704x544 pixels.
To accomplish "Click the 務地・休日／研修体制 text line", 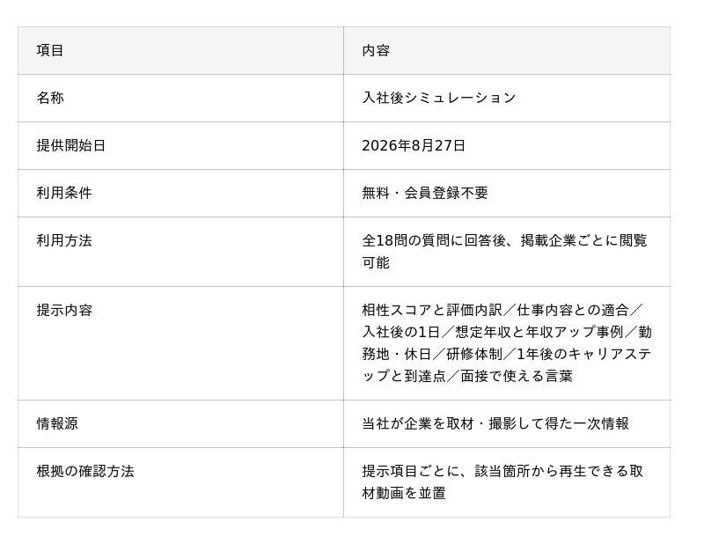I will (x=507, y=354).
